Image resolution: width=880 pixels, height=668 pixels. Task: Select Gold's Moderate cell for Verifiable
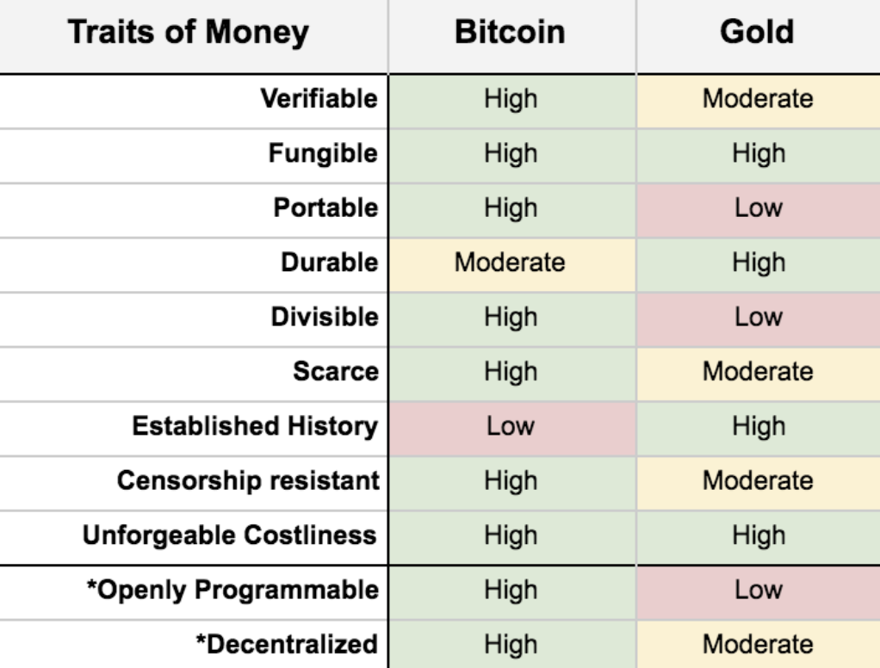[759, 100]
